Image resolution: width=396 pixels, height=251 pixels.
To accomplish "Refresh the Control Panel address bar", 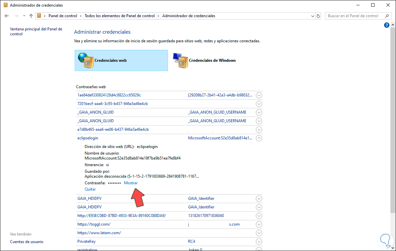I will click(x=318, y=16).
